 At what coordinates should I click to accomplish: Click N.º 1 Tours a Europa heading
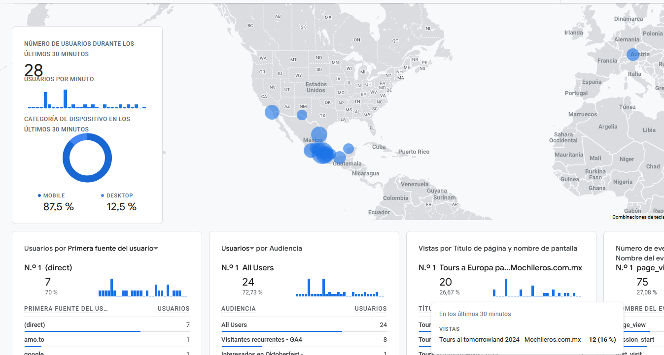coord(500,268)
